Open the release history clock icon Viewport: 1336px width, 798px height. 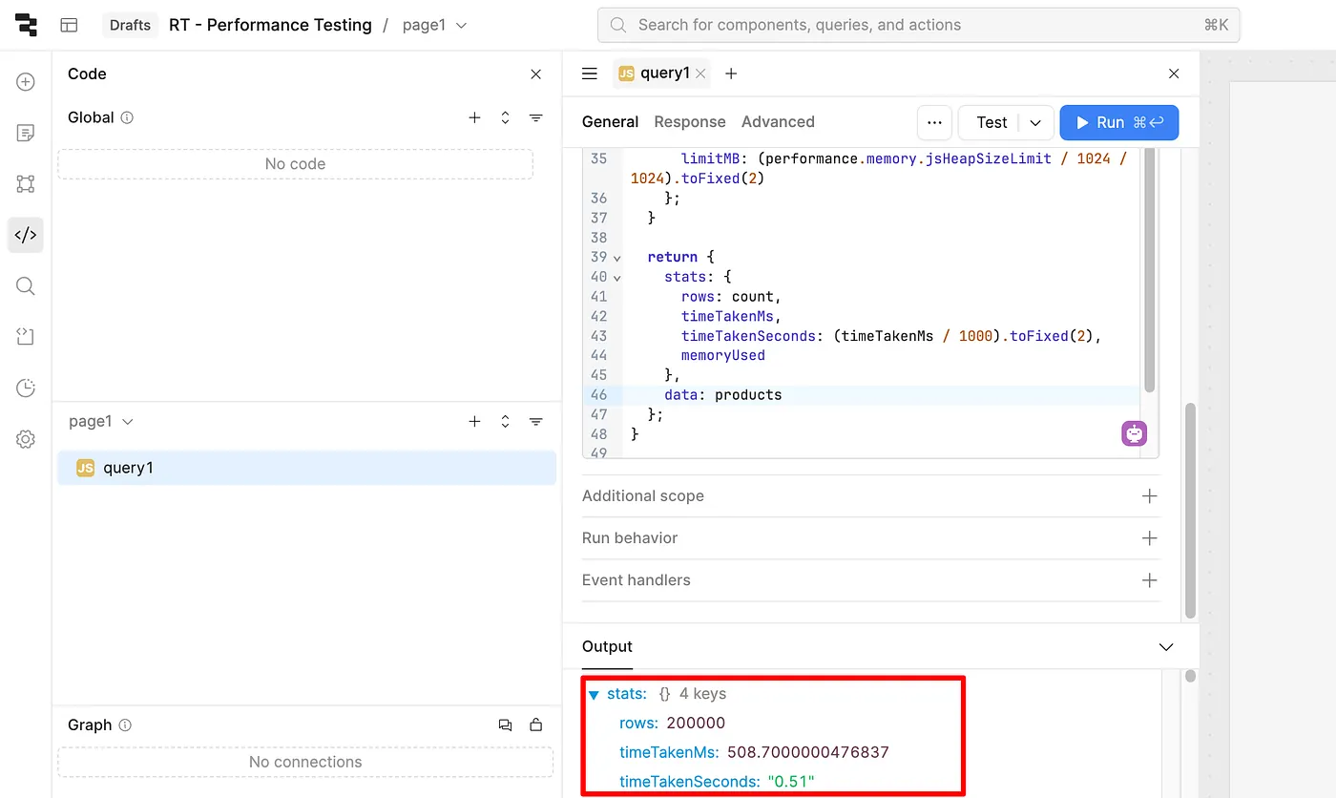(26, 388)
